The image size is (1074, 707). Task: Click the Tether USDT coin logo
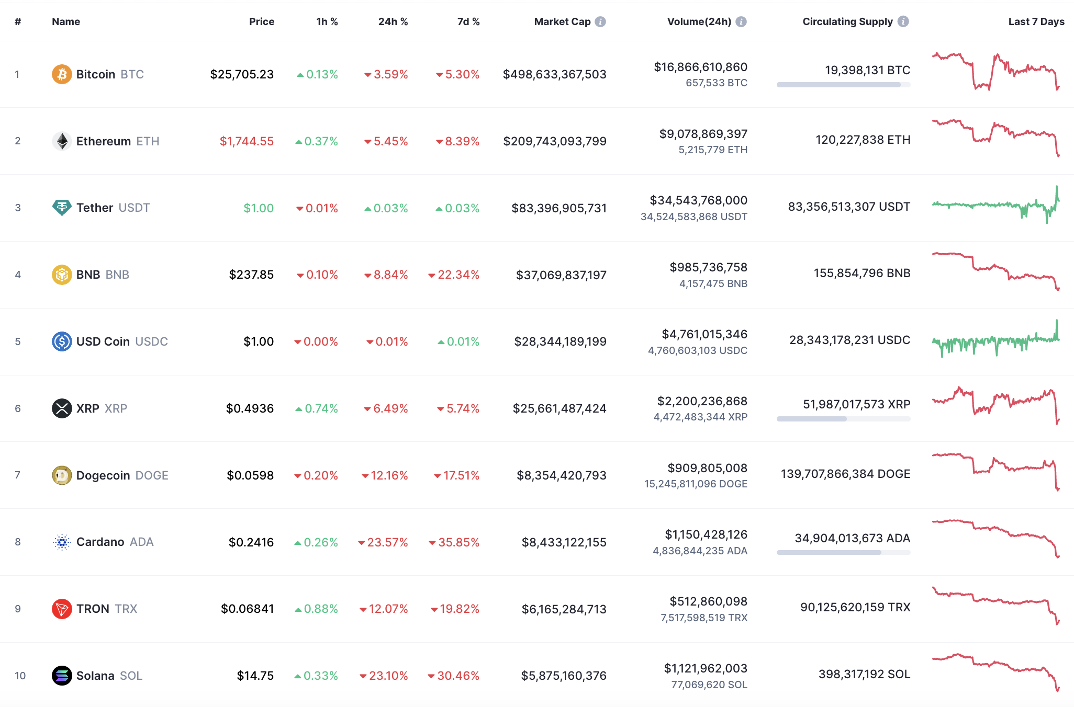tap(62, 208)
